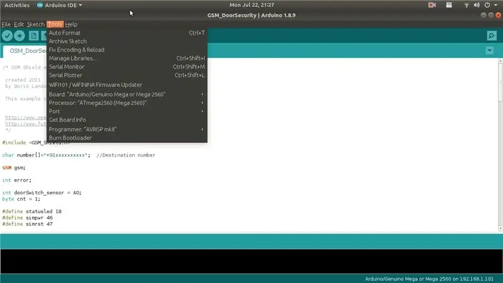
Task: Open the Sketch menu
Action: click(x=35, y=25)
